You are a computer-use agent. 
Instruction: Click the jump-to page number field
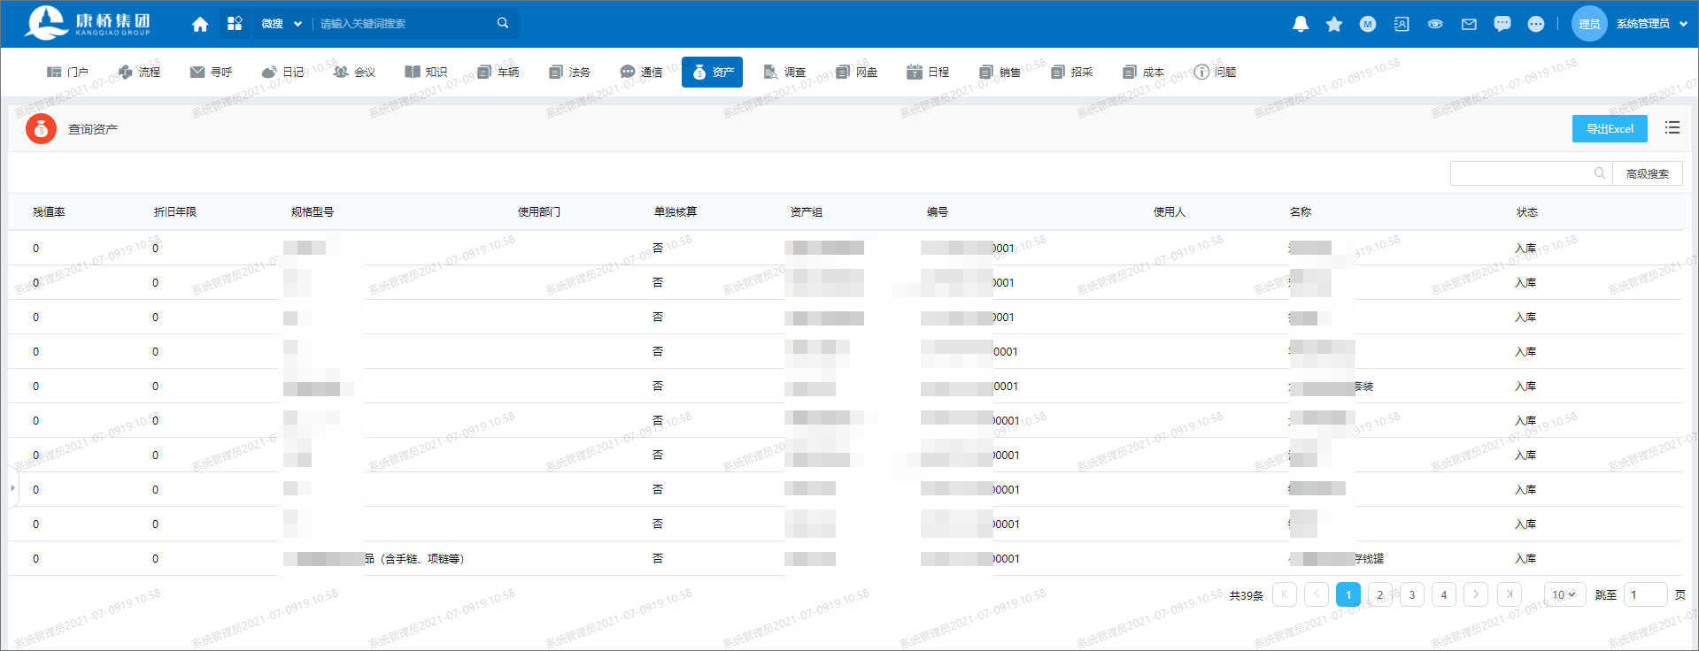point(1645,594)
